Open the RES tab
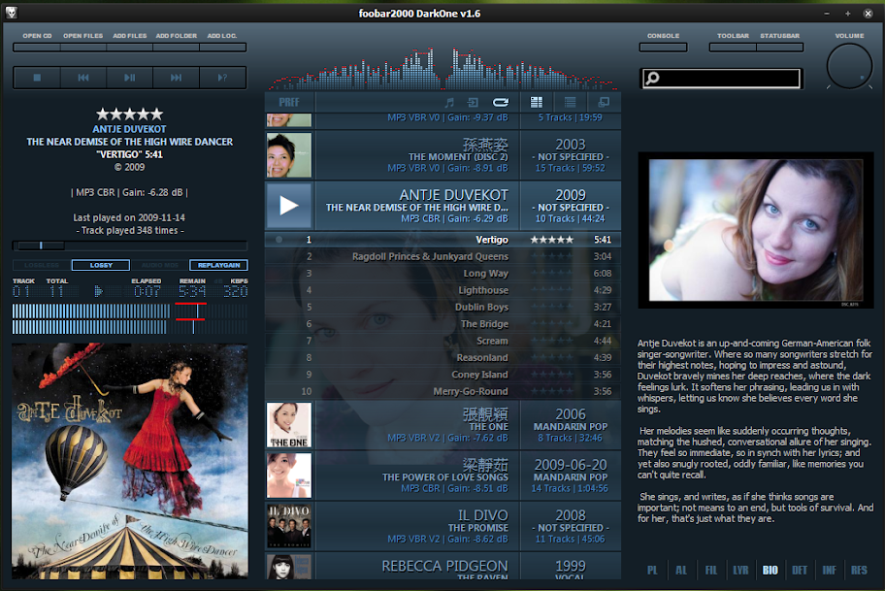 point(859,570)
